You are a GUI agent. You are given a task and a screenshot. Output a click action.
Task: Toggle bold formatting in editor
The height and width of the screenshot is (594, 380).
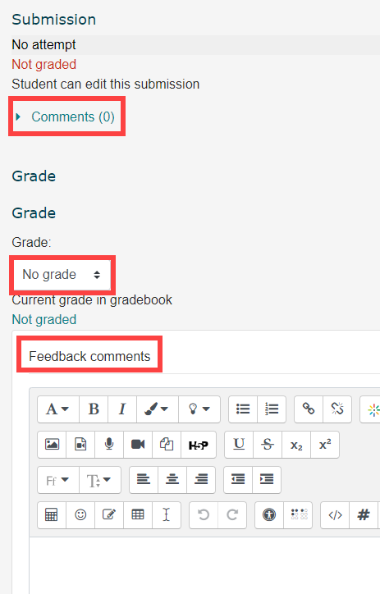94,409
